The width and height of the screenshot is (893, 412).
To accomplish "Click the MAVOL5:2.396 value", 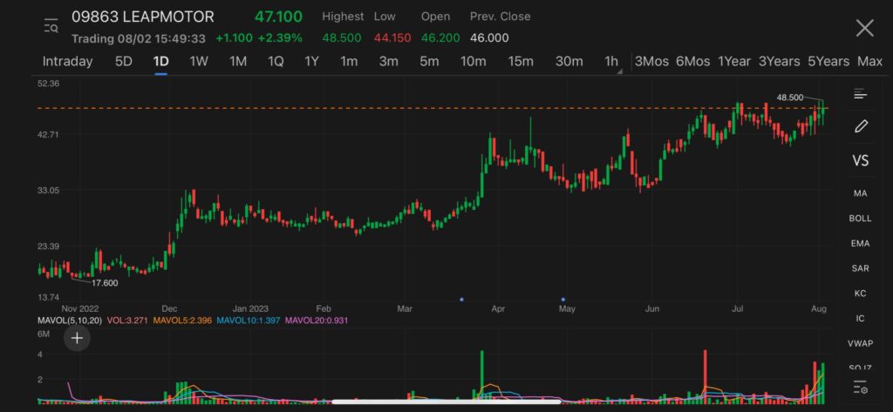I will point(181,321).
